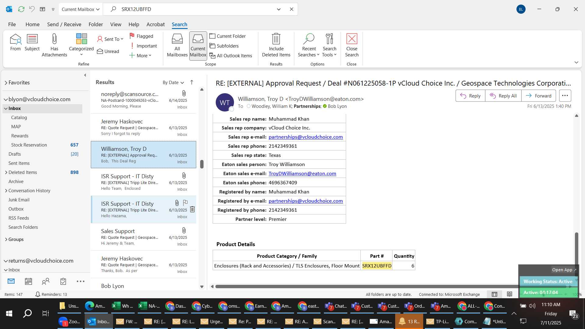Viewport: 585px width, 329px height.
Task: Expand the Deleted Items folder
Action: coord(6,172)
